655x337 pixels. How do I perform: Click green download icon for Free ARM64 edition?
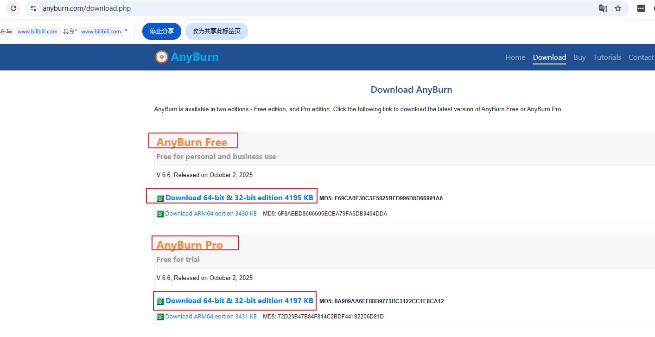(x=160, y=214)
